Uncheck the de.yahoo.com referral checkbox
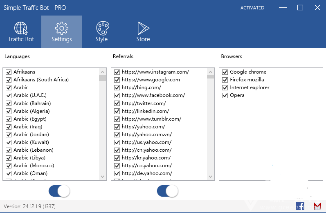The width and height of the screenshot is (326, 213). pyautogui.click(x=117, y=173)
